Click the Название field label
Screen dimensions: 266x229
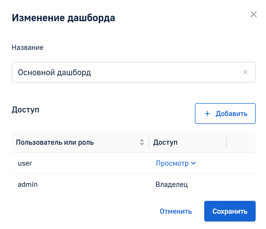28,48
